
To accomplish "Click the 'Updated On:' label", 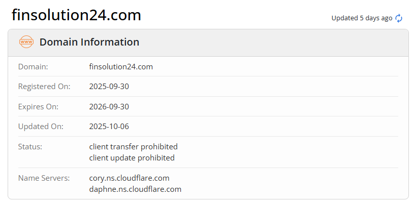I will 41,127.
